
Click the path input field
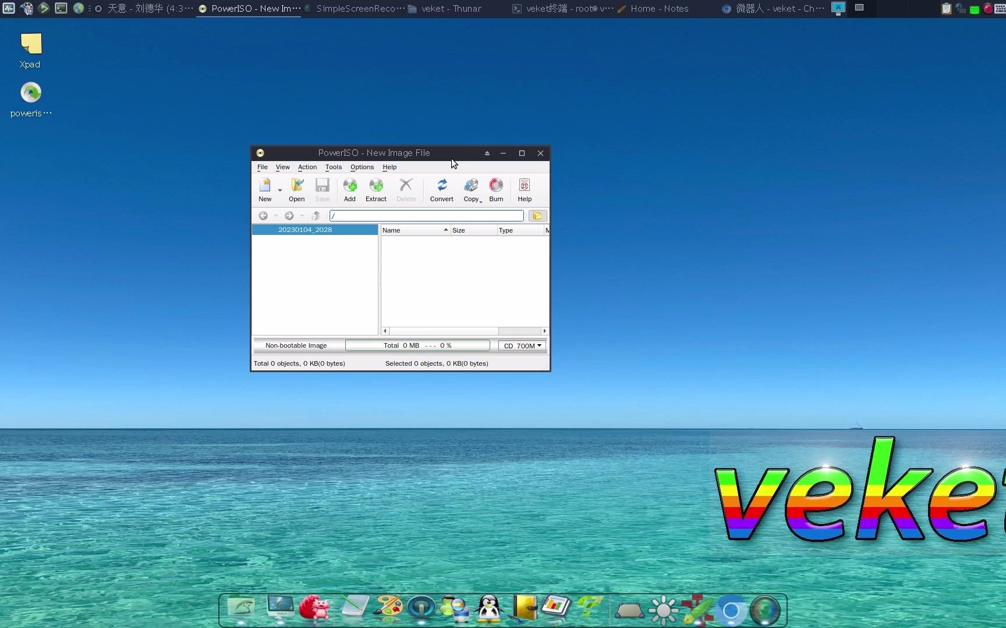click(x=427, y=216)
